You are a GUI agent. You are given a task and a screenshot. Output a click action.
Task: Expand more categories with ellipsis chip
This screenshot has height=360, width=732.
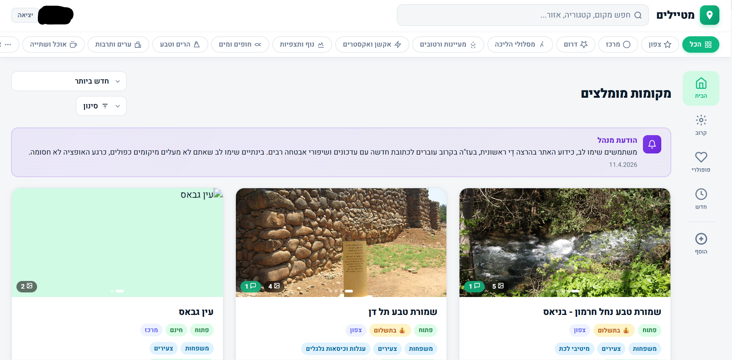point(7,45)
